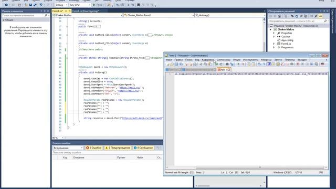Click the https://mail.ru/ link on Origin line

[x=129, y=91]
